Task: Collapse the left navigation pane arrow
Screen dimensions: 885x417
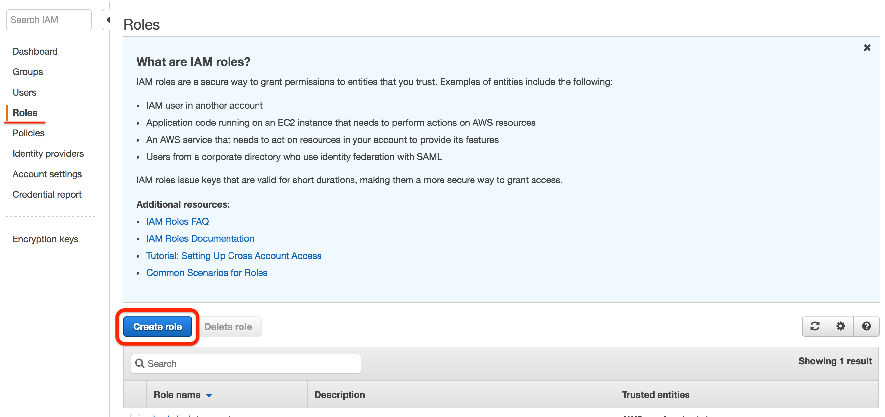Action: [x=108, y=20]
